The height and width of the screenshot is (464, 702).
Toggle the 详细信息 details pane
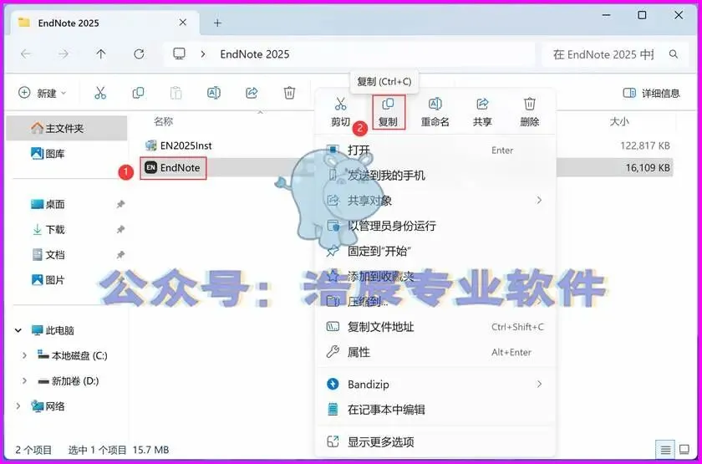651,93
